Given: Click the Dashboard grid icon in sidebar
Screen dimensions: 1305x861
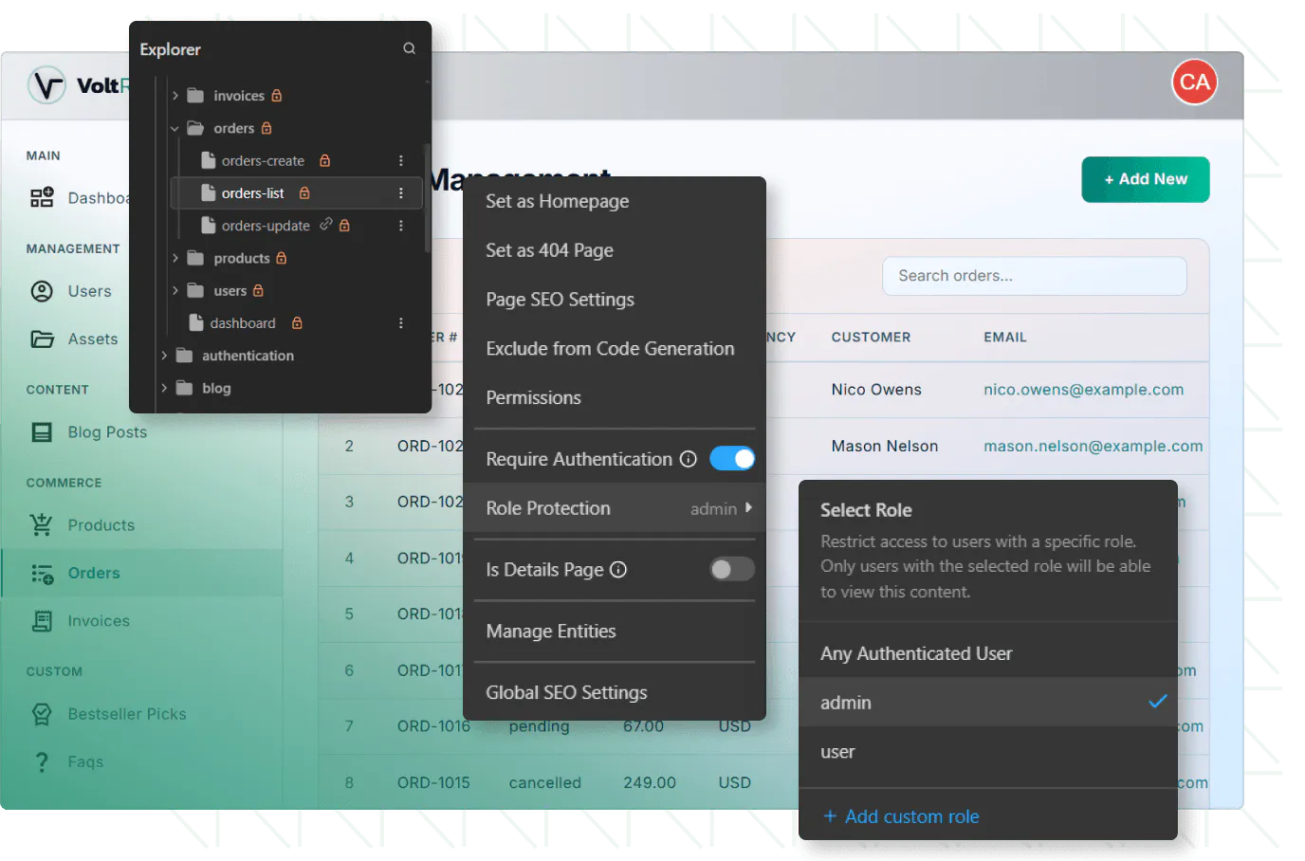Looking at the screenshot, I should pos(42,197).
